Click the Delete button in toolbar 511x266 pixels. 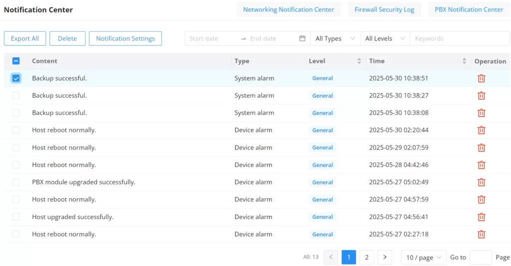point(67,38)
